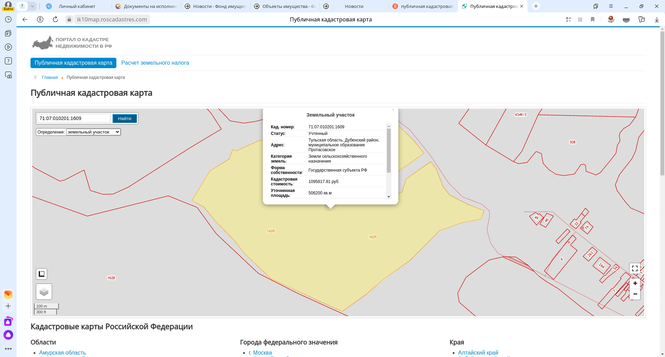Open 'Расчет земельного налога' link
The height and width of the screenshot is (357, 665).
[155, 63]
